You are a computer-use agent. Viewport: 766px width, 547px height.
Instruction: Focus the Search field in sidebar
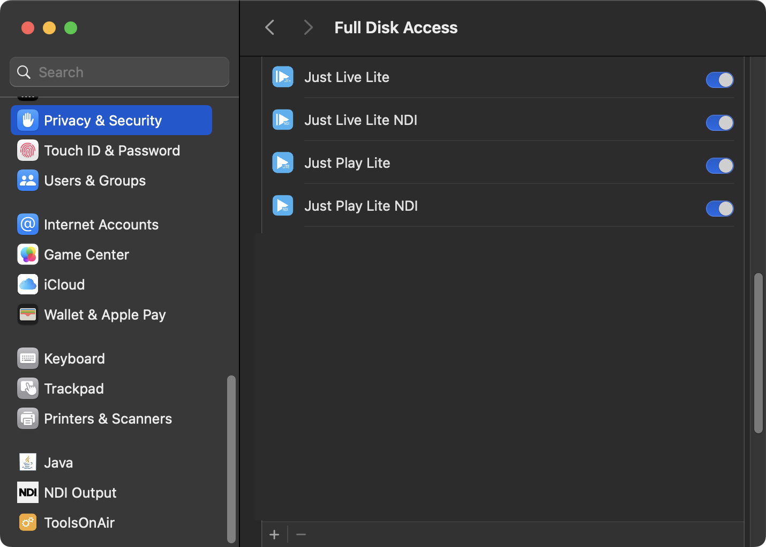[119, 72]
